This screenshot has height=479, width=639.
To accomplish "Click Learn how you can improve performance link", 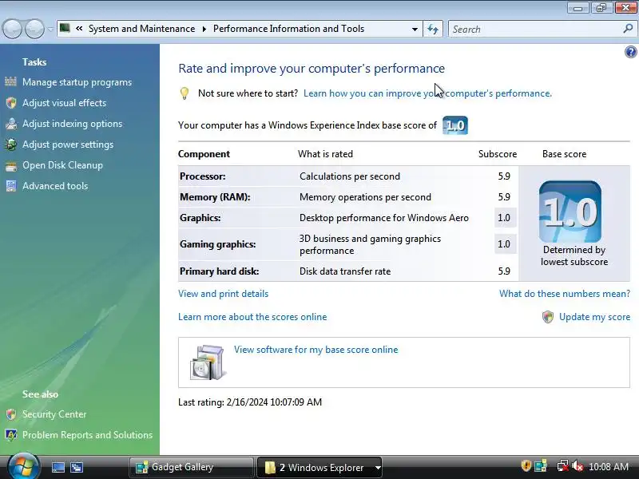I will tap(427, 93).
